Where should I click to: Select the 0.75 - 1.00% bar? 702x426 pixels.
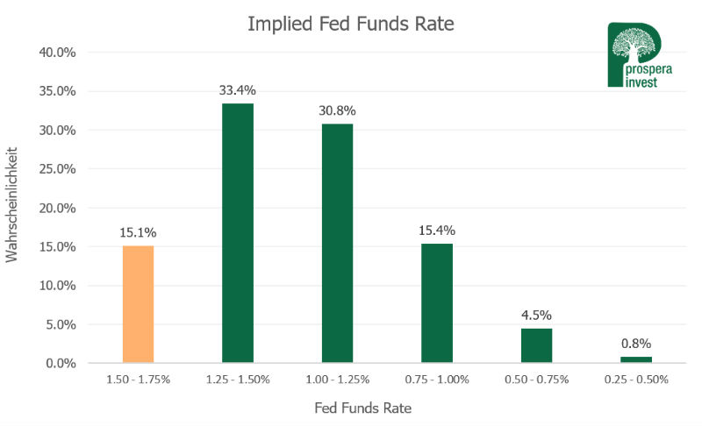pyautogui.click(x=437, y=302)
